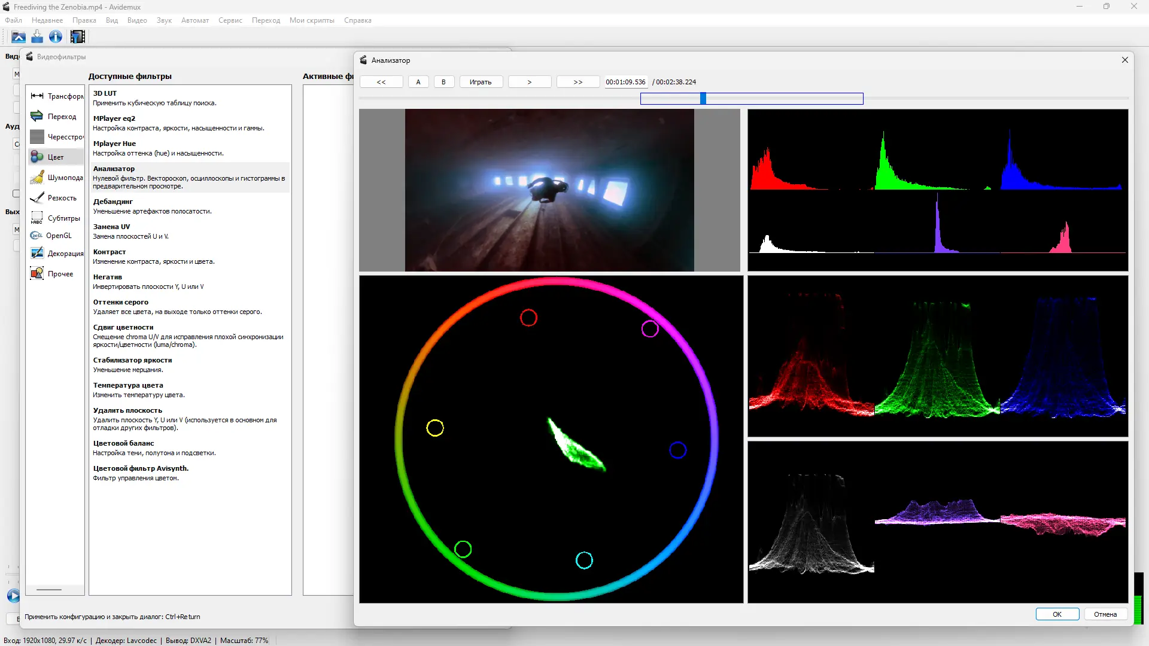Select the Резкость filter category

coord(61,198)
